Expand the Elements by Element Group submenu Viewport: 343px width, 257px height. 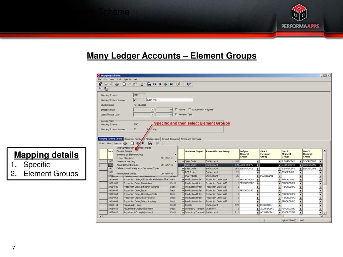(146, 155)
